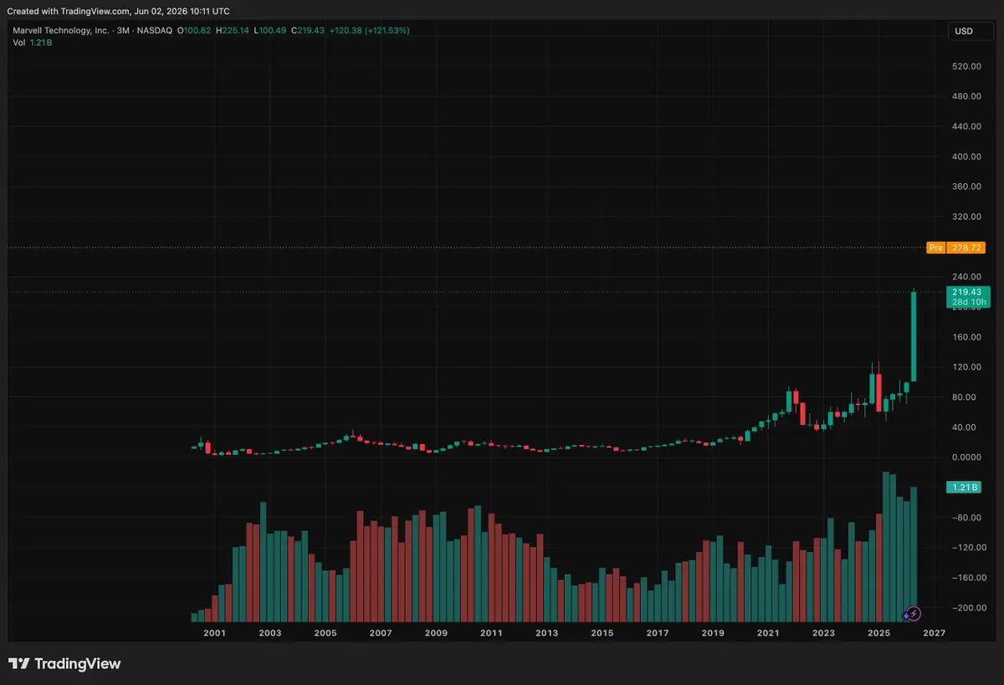
Task: Click the 2007 year label on time axis
Action: (x=381, y=634)
